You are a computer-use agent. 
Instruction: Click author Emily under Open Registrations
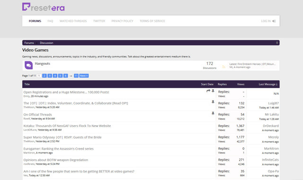click(x=27, y=96)
